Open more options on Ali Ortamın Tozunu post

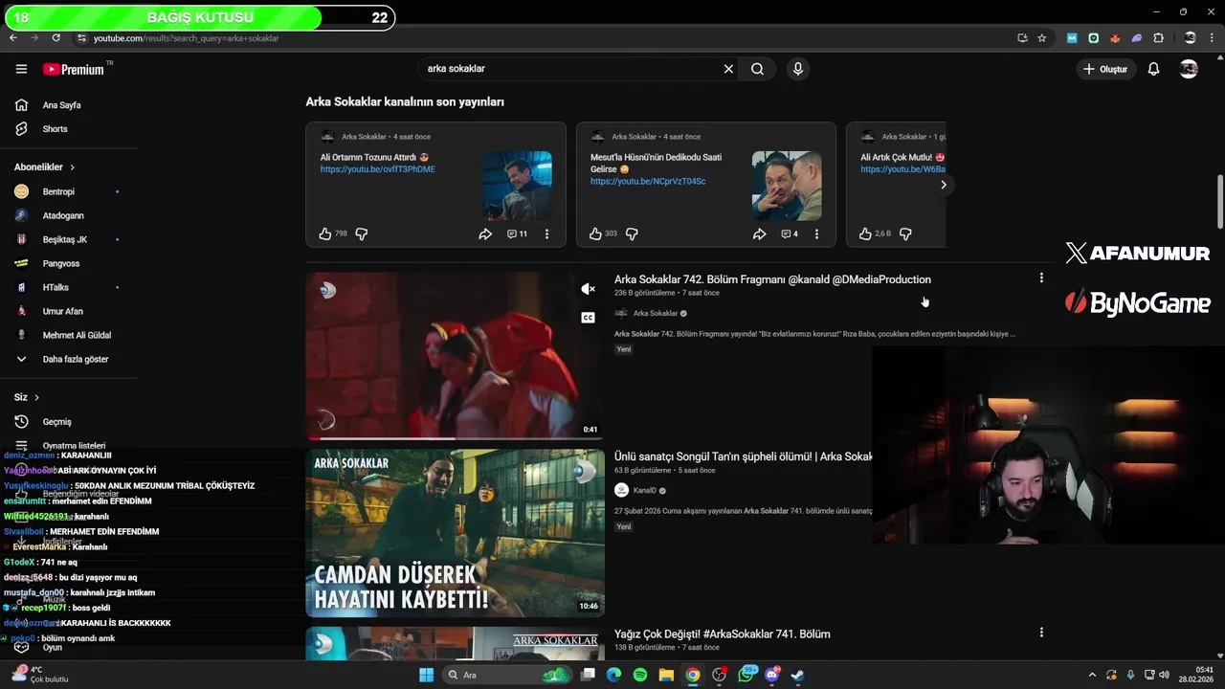(x=546, y=233)
